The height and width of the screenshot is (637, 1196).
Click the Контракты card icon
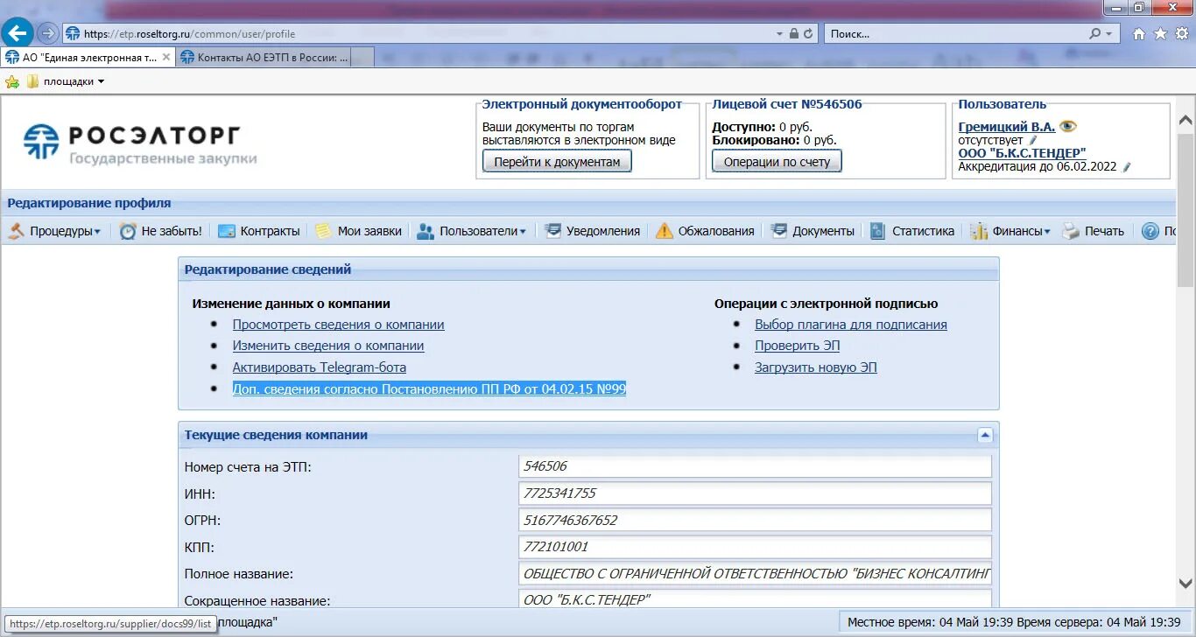tap(227, 231)
